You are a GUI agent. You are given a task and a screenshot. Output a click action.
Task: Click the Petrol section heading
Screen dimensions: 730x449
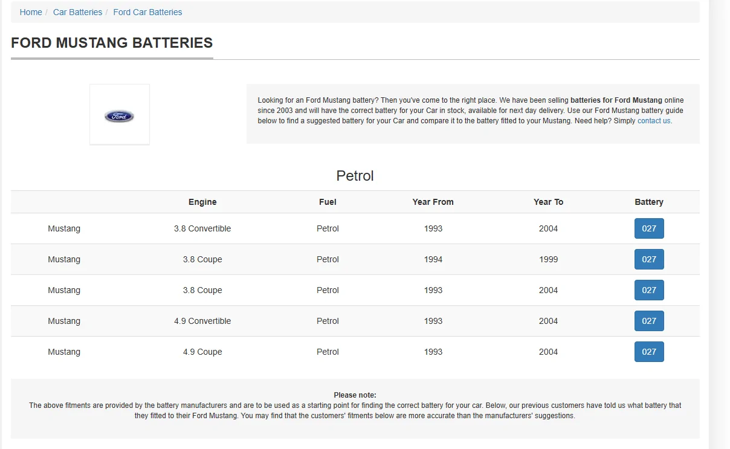355,176
